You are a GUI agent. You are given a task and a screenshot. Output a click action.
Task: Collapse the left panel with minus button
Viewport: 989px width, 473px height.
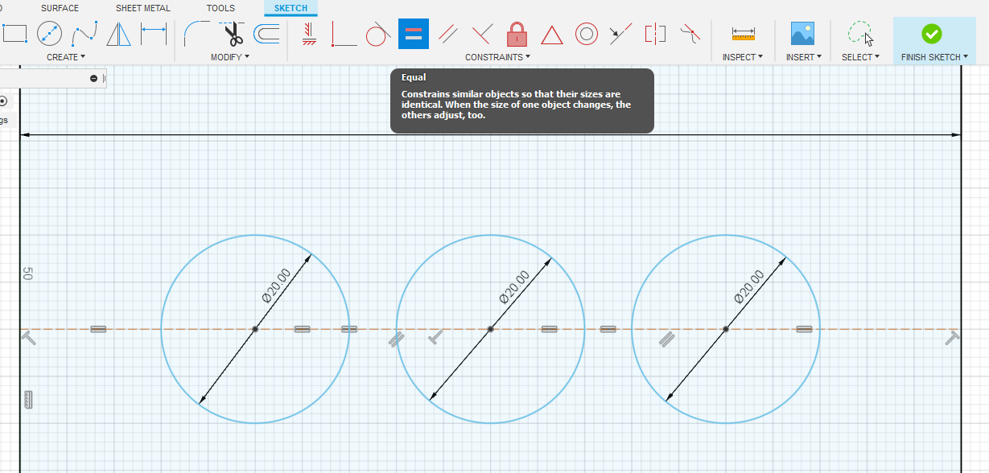pyautogui.click(x=94, y=78)
